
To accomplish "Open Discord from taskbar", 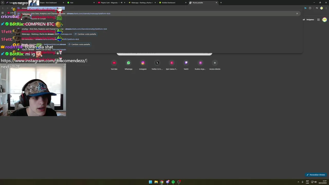I will click(168, 182).
